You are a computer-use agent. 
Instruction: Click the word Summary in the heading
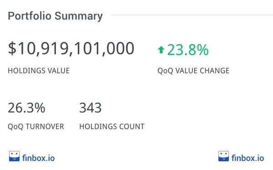point(79,16)
